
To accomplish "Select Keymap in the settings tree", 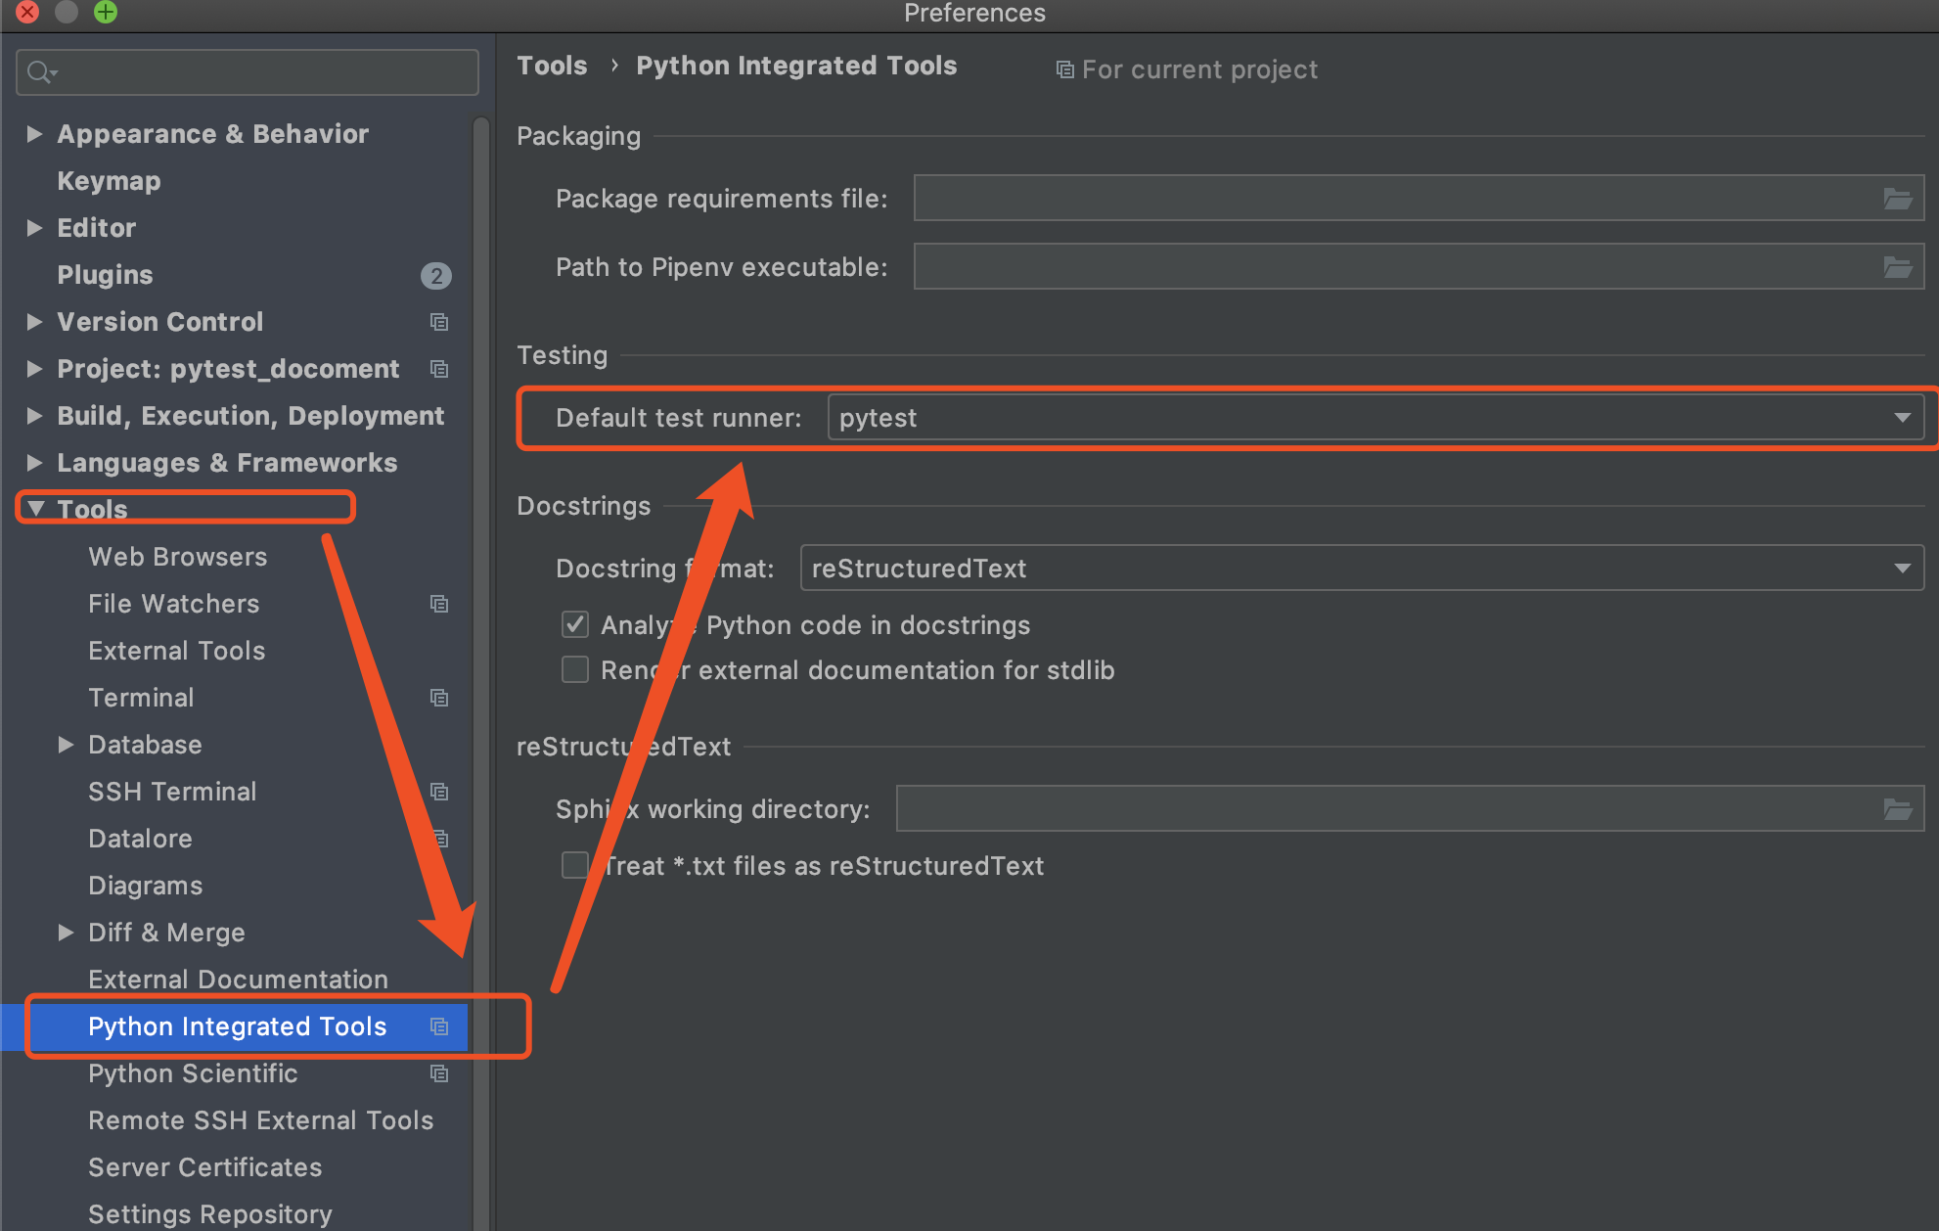I will [x=109, y=181].
